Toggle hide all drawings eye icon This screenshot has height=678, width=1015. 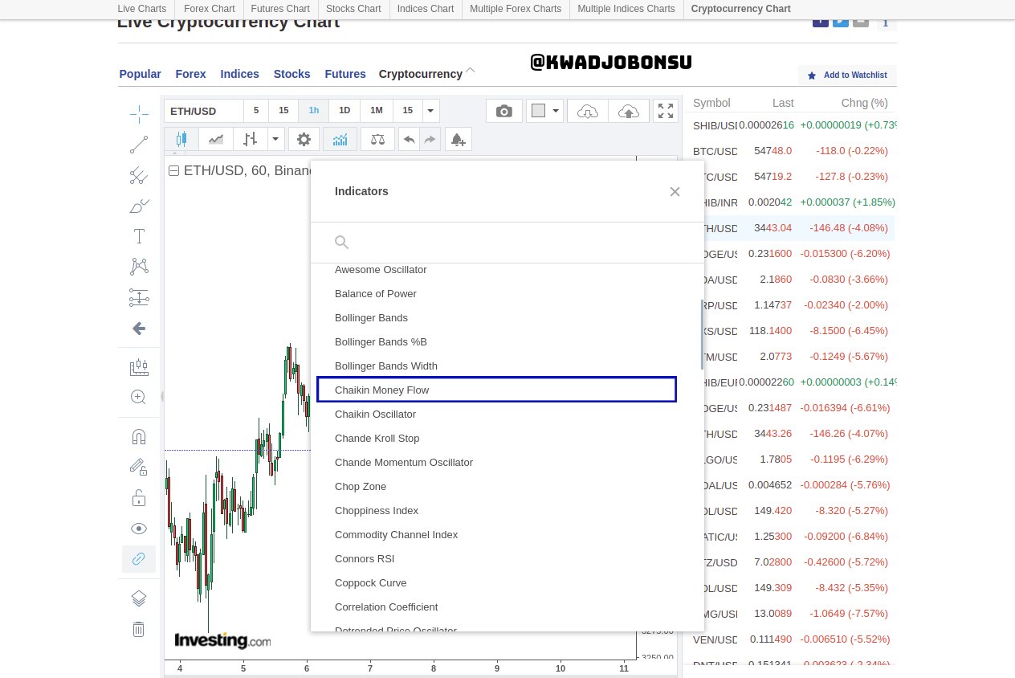click(x=139, y=529)
